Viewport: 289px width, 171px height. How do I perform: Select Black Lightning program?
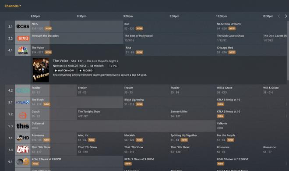169,102
